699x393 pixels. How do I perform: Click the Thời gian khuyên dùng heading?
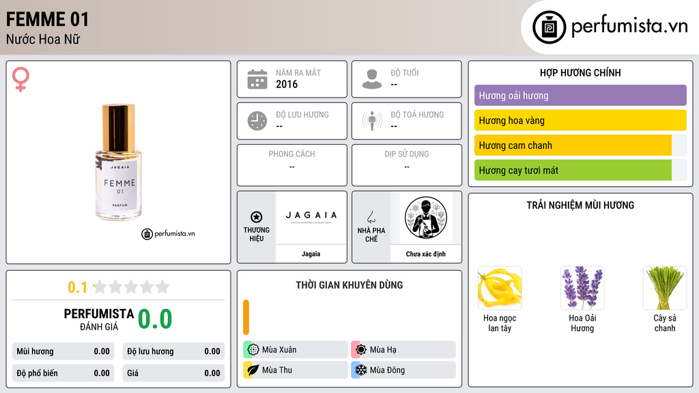[x=349, y=285]
